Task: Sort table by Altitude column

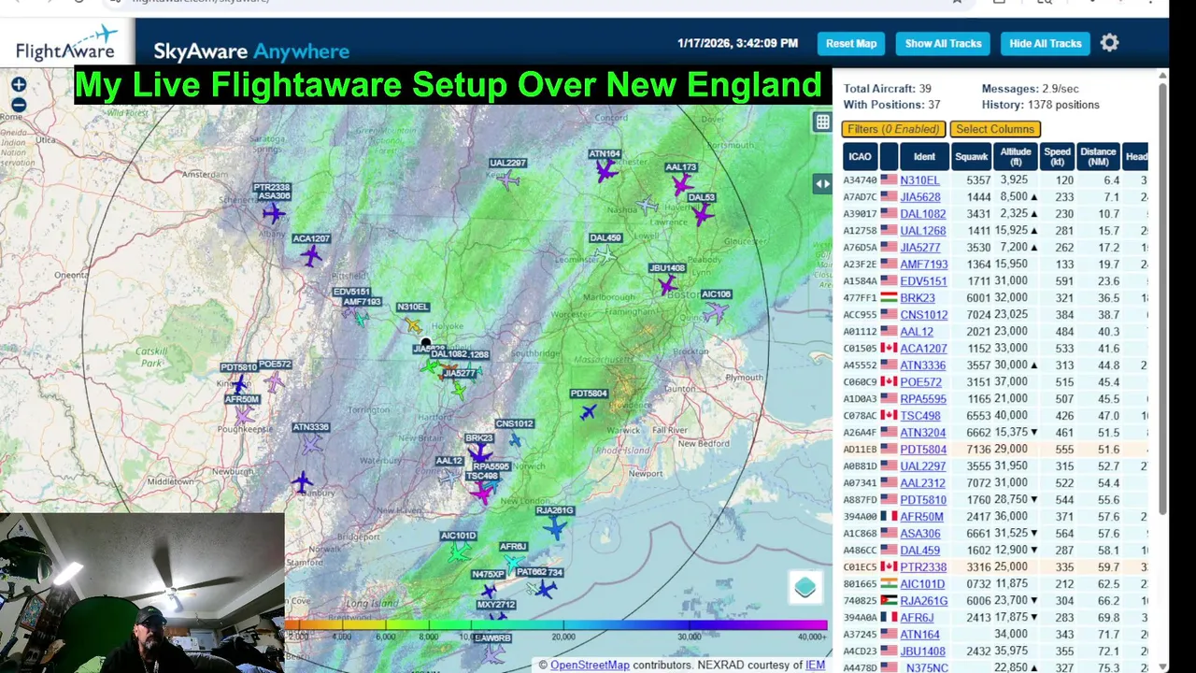Action: 1016,157
